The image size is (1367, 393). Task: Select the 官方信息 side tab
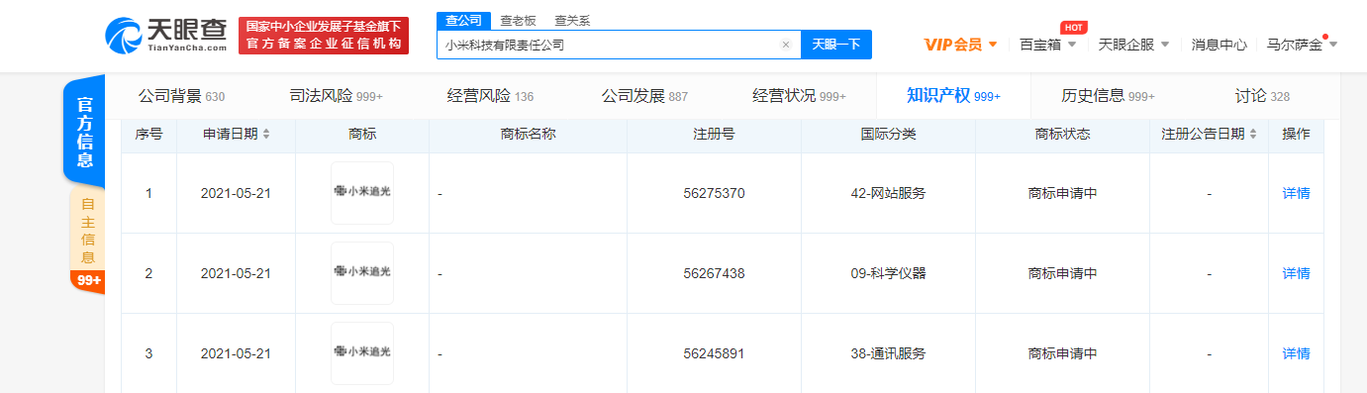[x=85, y=132]
